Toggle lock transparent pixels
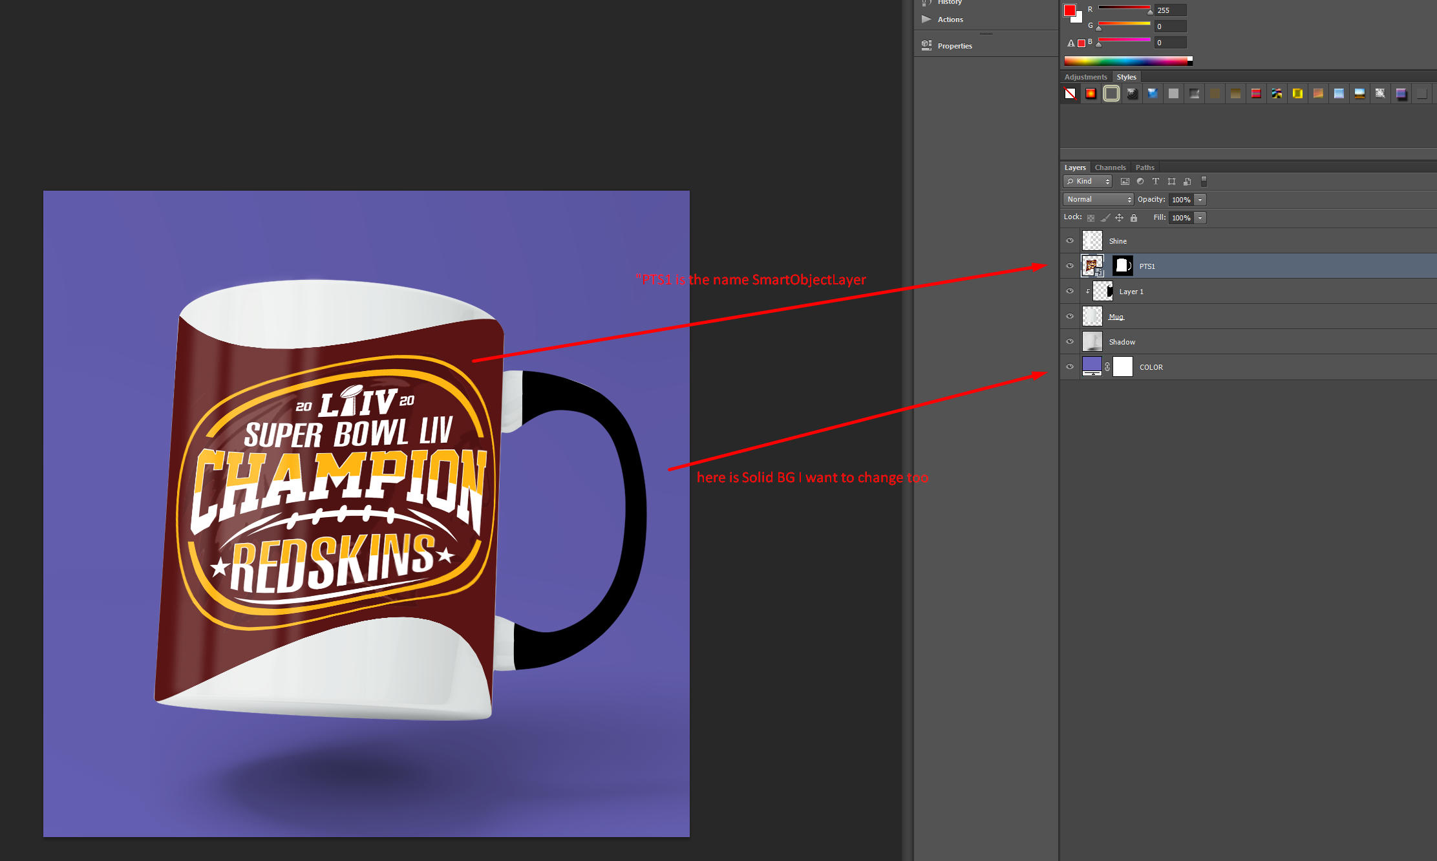 tap(1091, 218)
